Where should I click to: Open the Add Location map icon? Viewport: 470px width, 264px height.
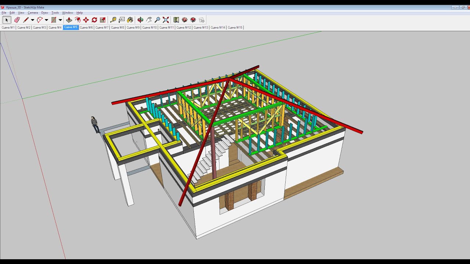point(176,20)
